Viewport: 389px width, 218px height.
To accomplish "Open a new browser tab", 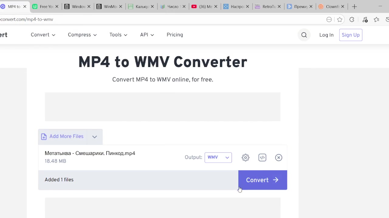I will (x=354, y=6).
